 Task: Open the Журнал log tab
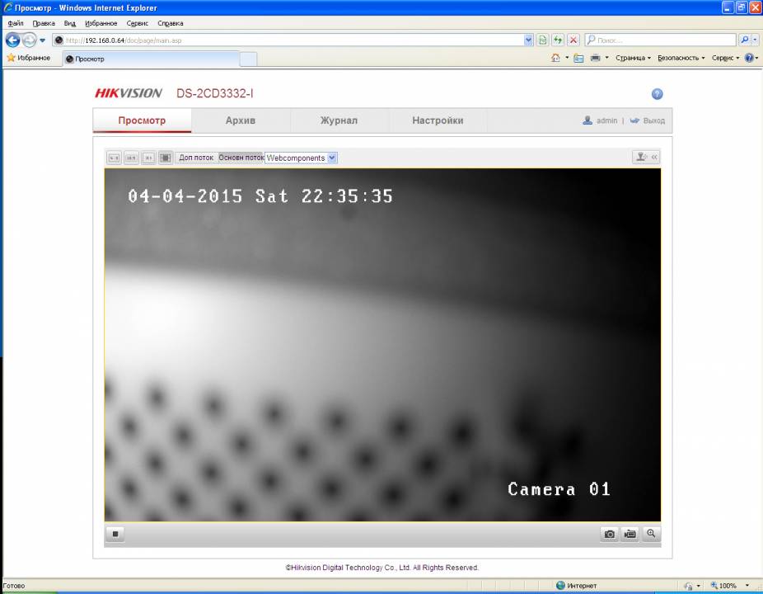pyautogui.click(x=339, y=120)
